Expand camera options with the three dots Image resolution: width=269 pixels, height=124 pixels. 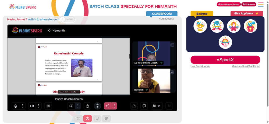38,106
